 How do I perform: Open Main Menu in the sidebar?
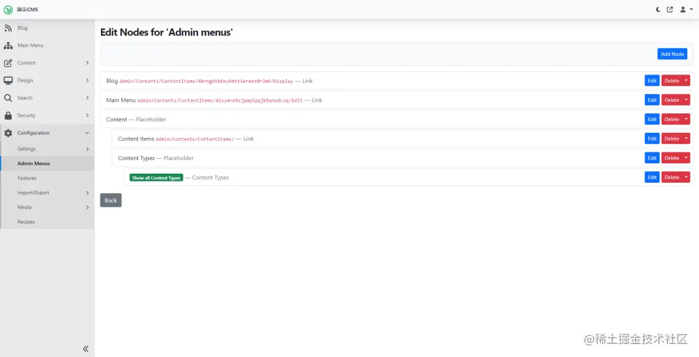[30, 45]
